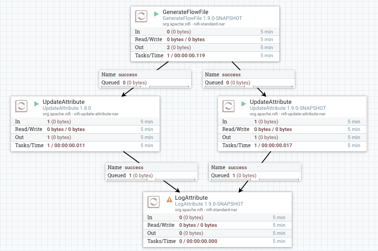Screen dimensions: 378x251
Task: Click the Read/Write row of UpdateAttribute 1.9.0-SNAPSHOT
Action: point(292,129)
